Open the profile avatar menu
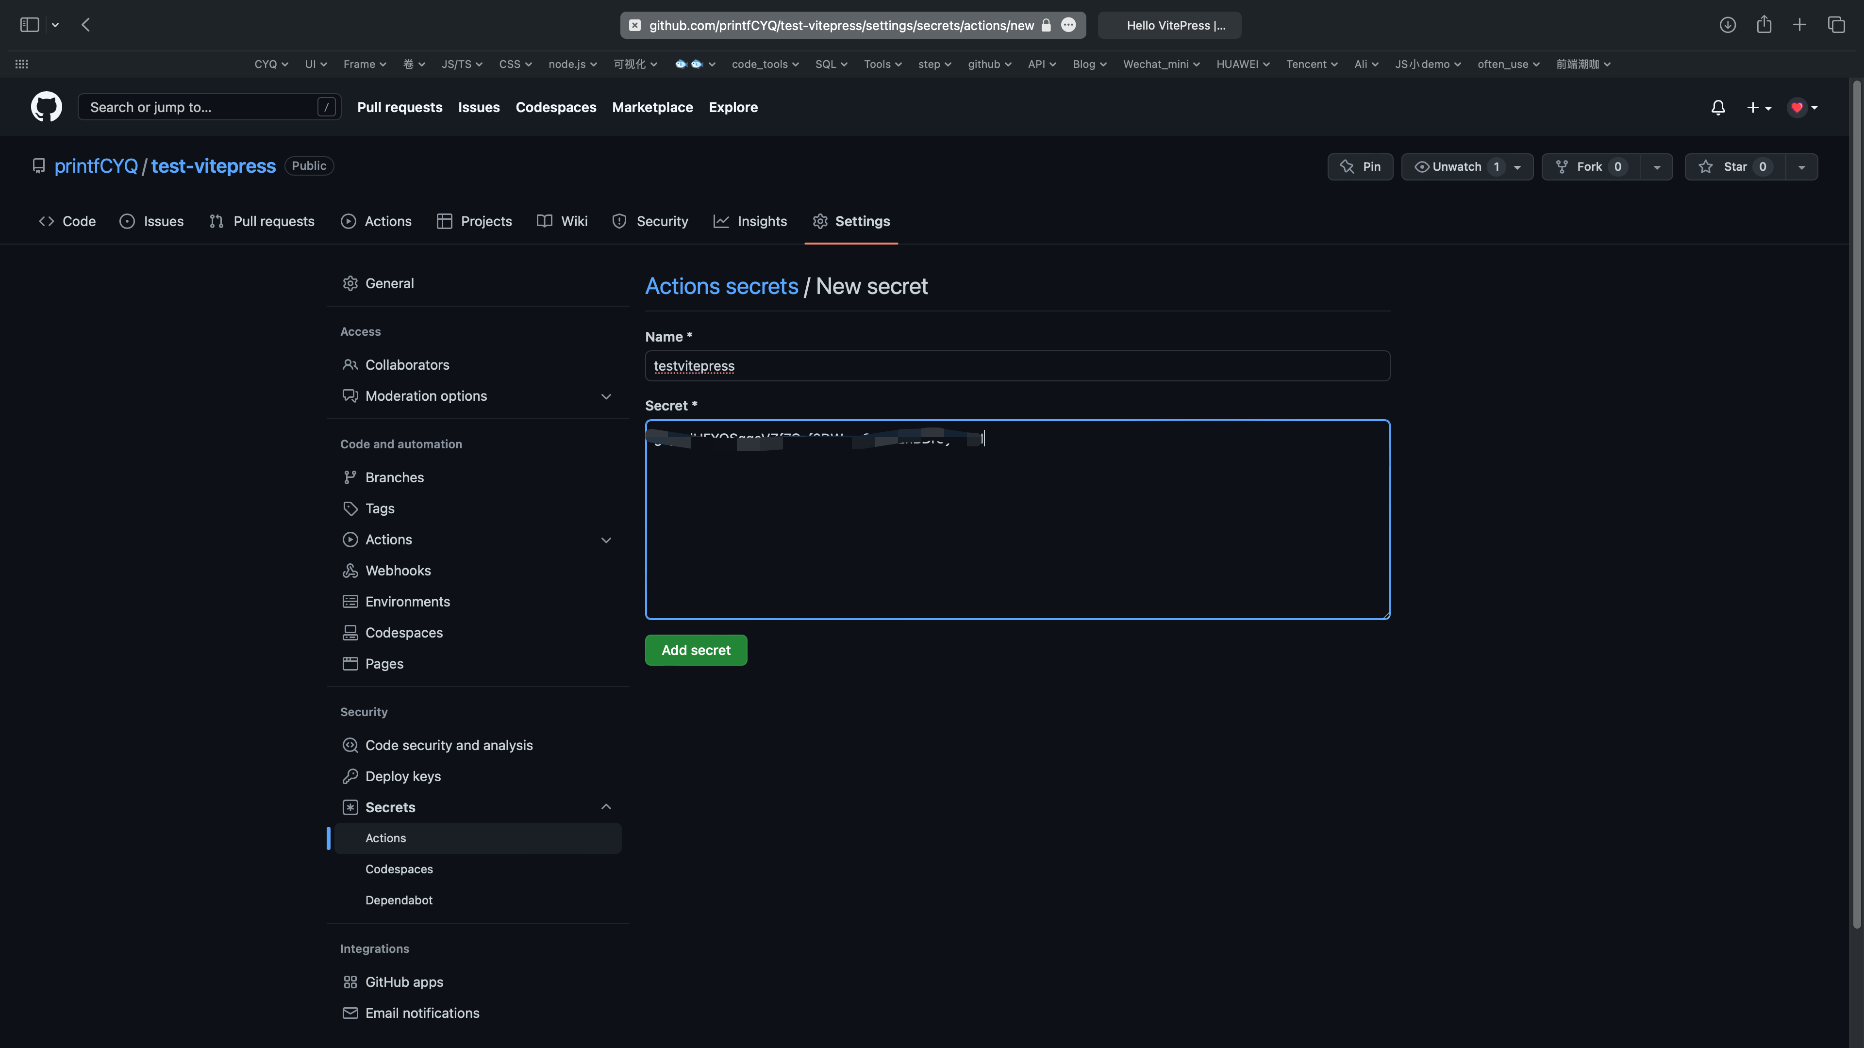The width and height of the screenshot is (1864, 1048). pyautogui.click(x=1802, y=108)
